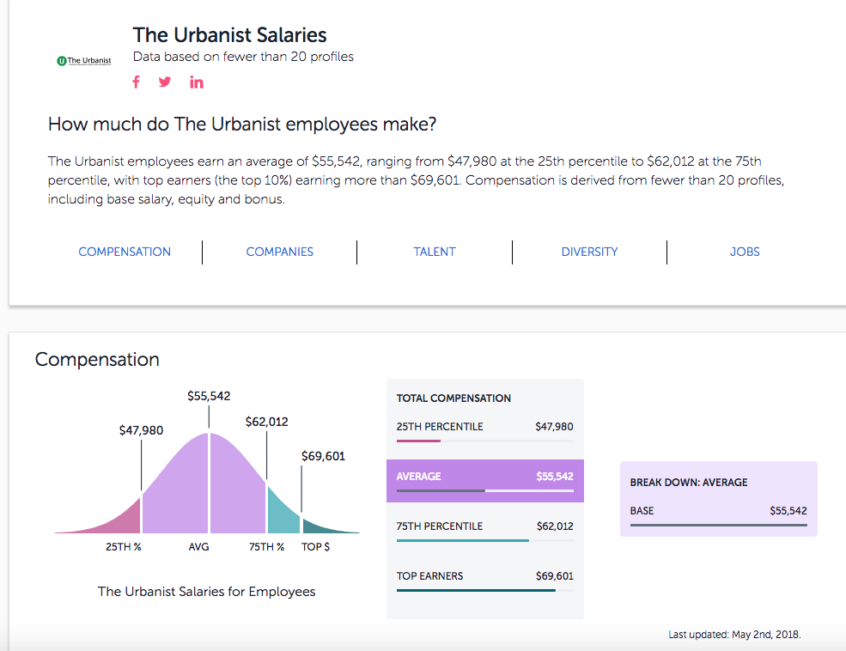Click the LinkedIn share icon
Image resolution: width=846 pixels, height=651 pixels.
pyautogui.click(x=197, y=82)
